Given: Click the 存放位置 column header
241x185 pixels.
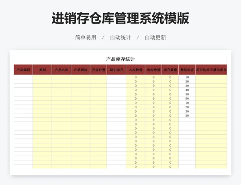Looking at the screenshot, I should pos(98,70).
